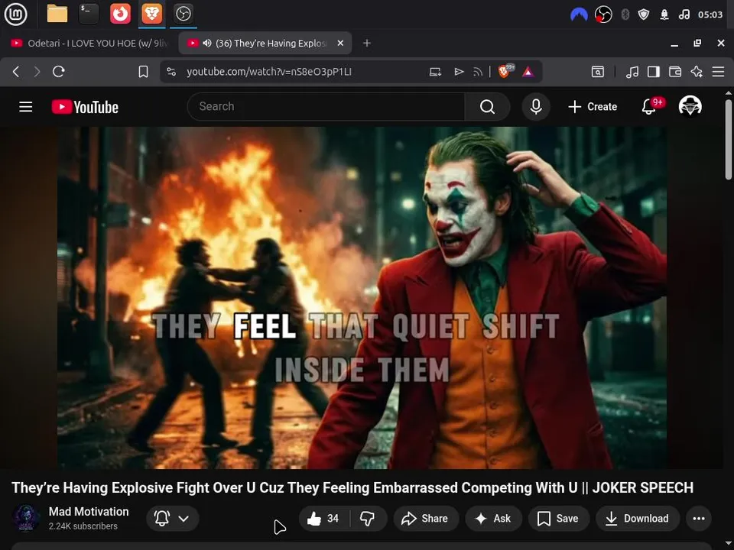This screenshot has height=550, width=734.
Task: Switch to the Brave browser taskbar icon
Action: (x=151, y=14)
